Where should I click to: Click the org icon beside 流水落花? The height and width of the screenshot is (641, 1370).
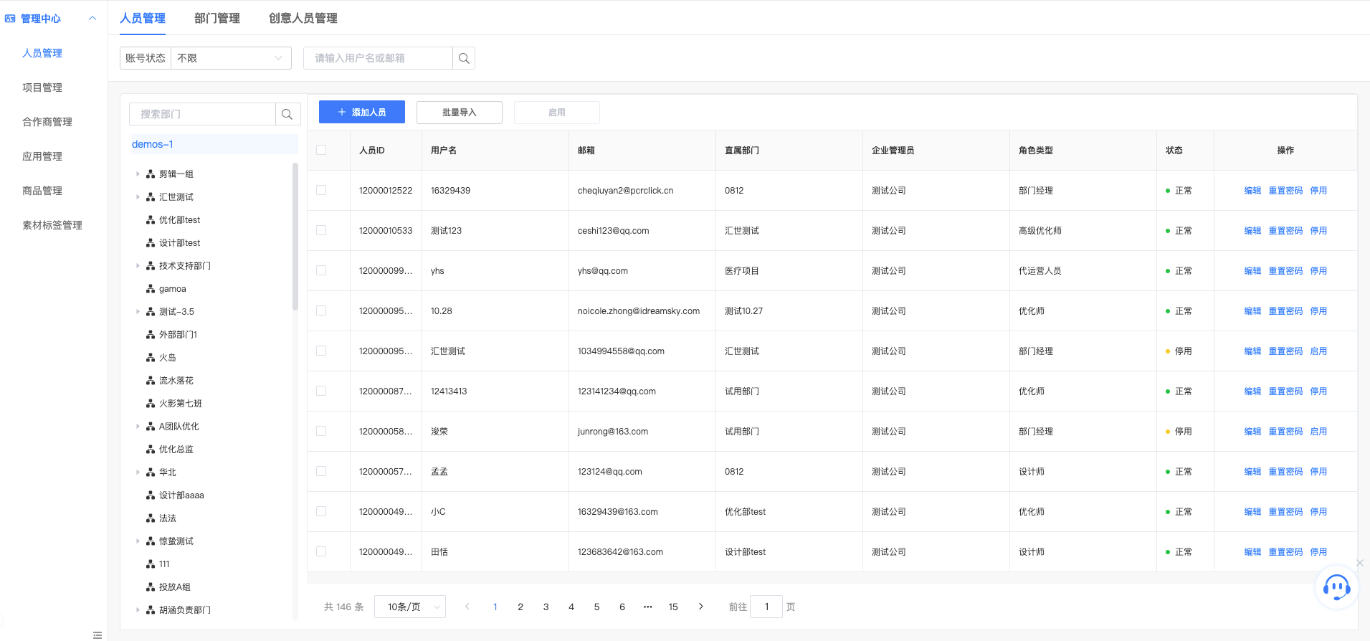coord(151,381)
